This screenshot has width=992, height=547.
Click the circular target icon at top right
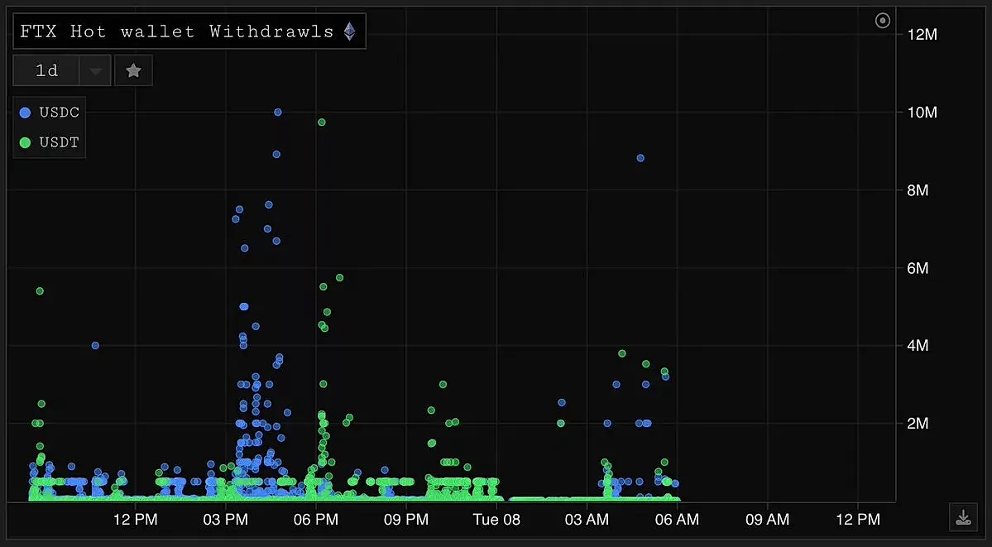(883, 21)
